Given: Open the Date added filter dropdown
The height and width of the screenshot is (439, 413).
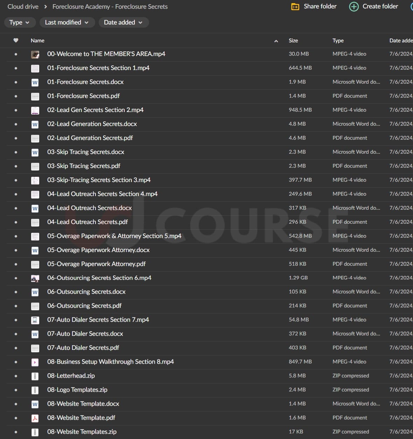Looking at the screenshot, I should (x=123, y=22).
